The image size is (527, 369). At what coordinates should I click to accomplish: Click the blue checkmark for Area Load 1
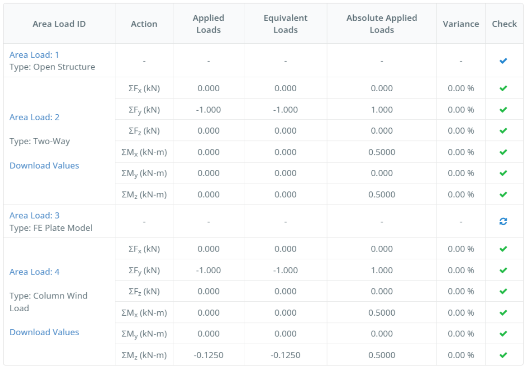point(503,61)
